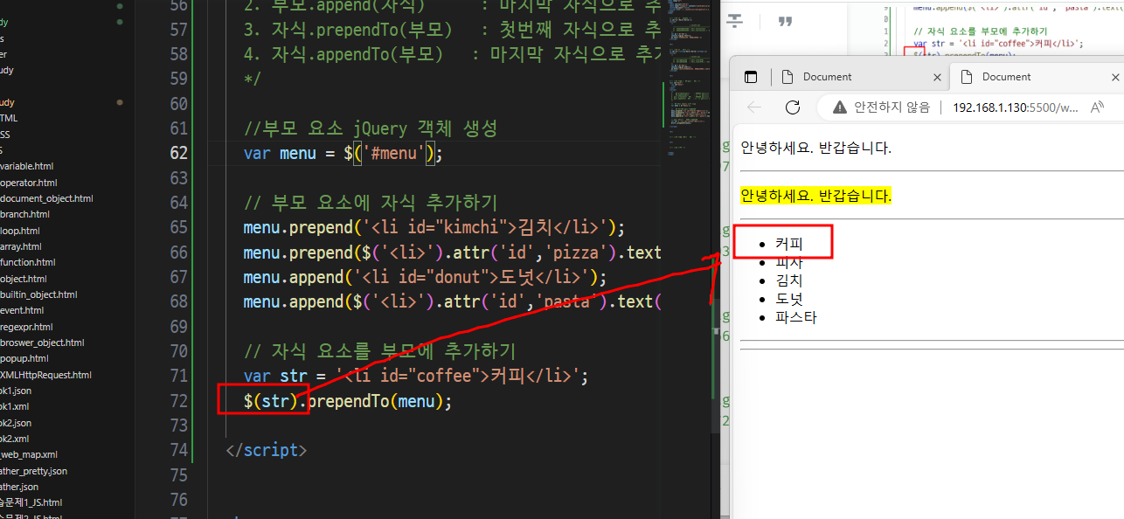Click the 김치 list item in browser

point(789,280)
